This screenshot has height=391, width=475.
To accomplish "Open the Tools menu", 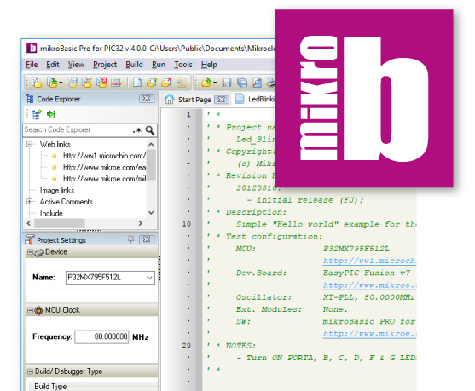I will tap(183, 65).
